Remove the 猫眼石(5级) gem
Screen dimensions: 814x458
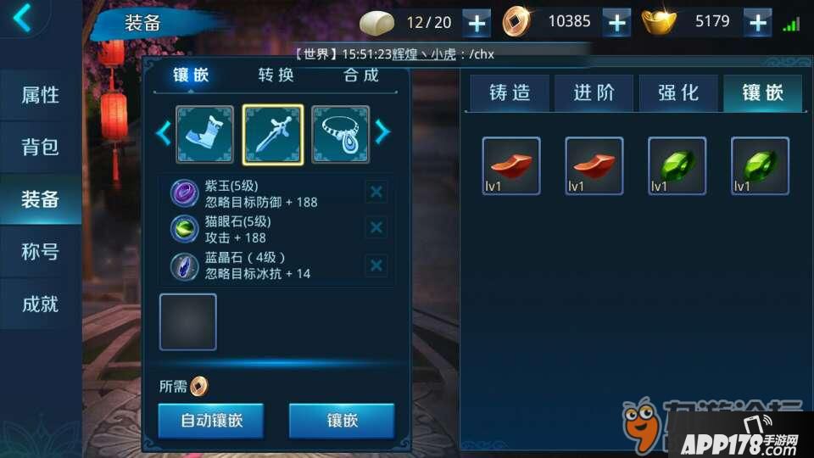(376, 227)
